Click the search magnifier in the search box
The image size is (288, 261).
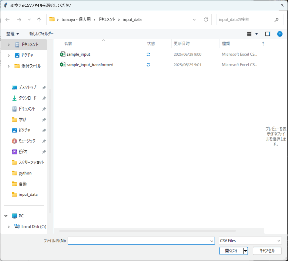[277, 19]
